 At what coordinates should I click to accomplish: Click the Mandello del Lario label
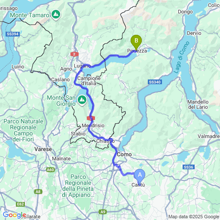point(198,104)
